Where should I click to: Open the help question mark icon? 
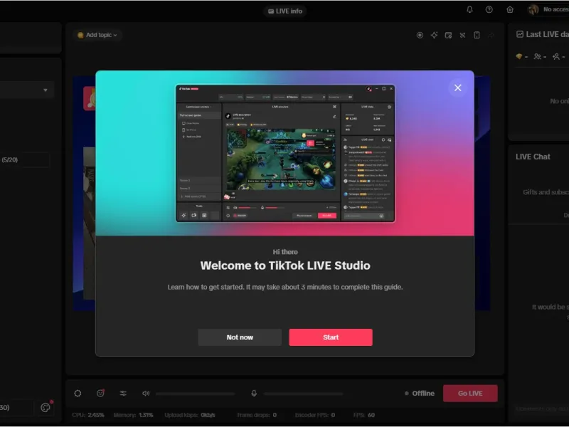coord(489,10)
